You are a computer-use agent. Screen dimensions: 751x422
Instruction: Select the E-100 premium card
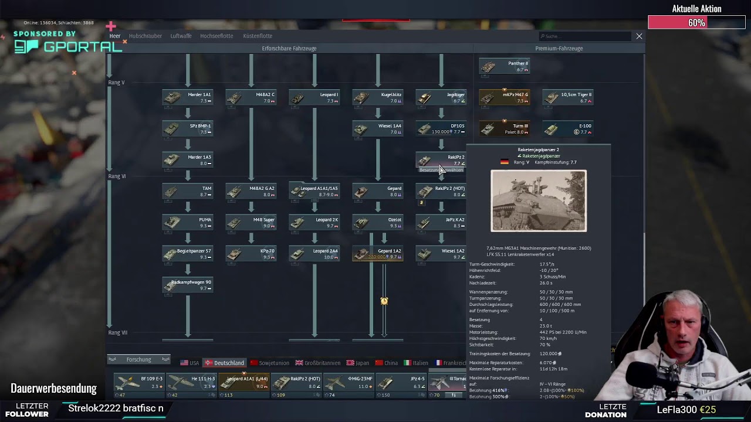point(568,129)
